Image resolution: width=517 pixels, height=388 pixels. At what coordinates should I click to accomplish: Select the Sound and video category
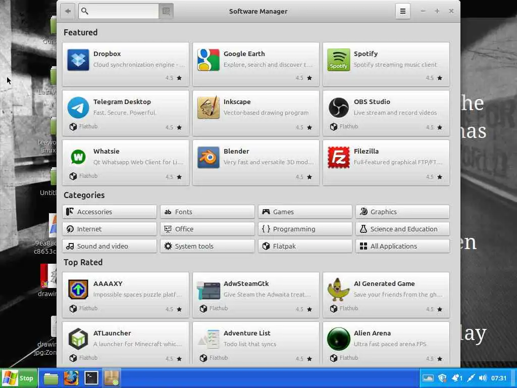[110, 246]
